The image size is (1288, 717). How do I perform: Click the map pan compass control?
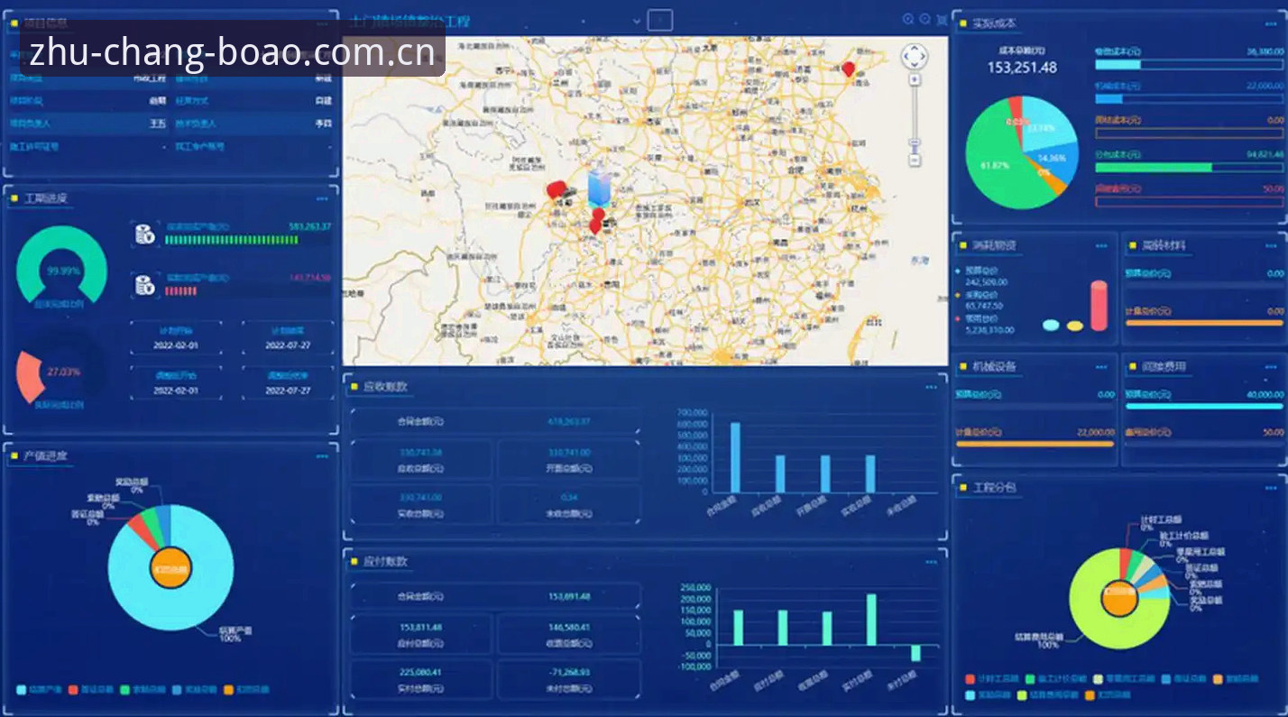915,56
